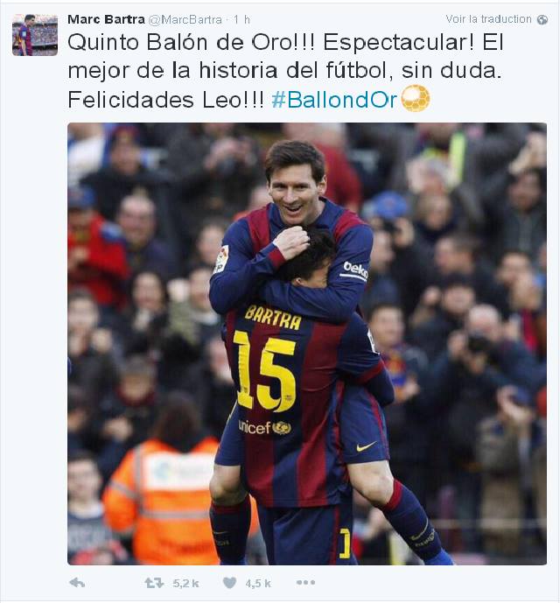560x603 pixels.
Task: Open the Marc Bartra display name
Action: pyautogui.click(x=106, y=19)
